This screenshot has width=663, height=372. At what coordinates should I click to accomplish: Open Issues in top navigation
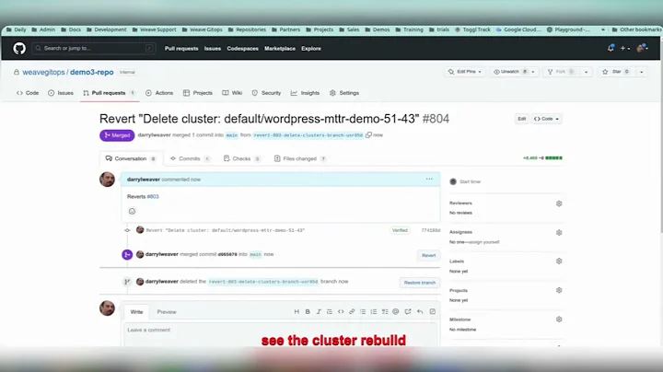tap(213, 49)
